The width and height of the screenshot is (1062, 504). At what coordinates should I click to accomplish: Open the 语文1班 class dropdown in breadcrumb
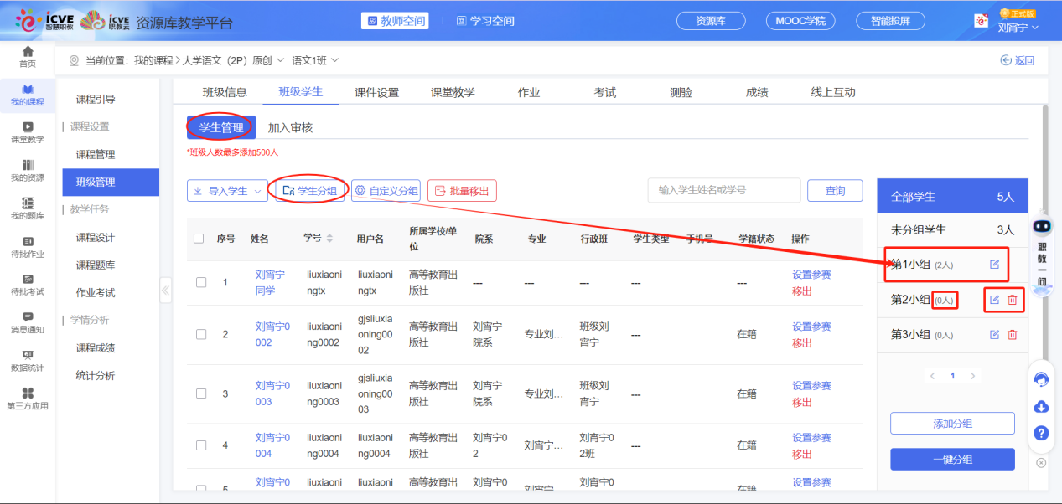pyautogui.click(x=315, y=60)
